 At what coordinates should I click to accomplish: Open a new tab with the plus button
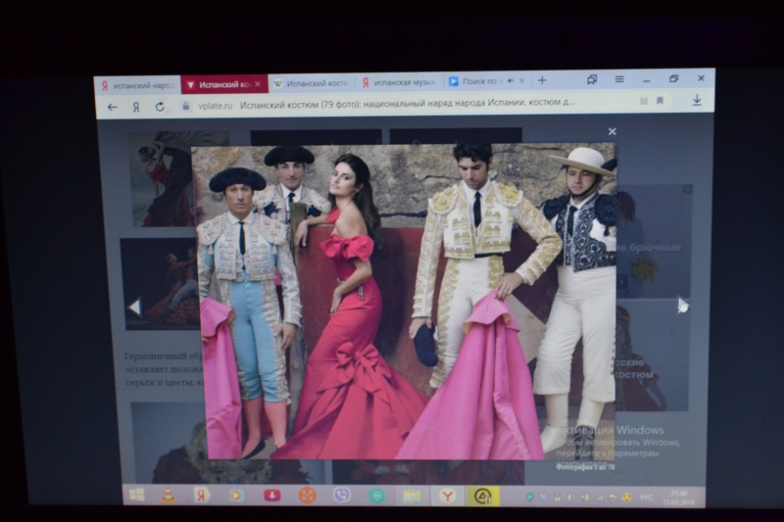542,80
